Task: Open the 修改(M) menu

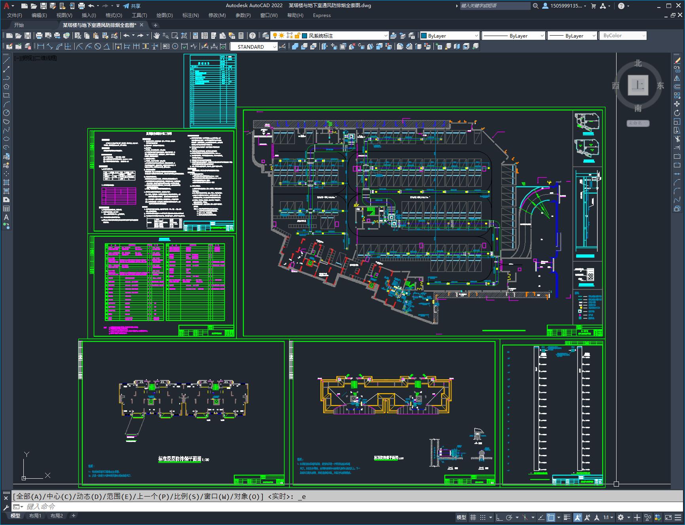Action: [217, 15]
